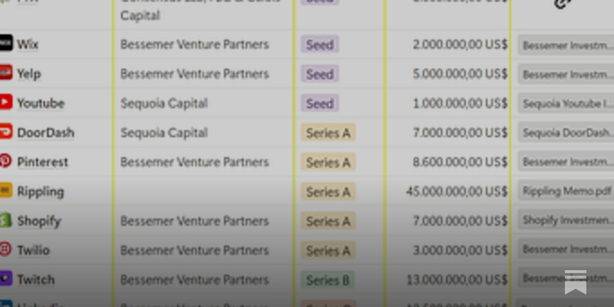Click the Substack icon in bottom corner
Screen dimensions: 614x307
(x=575, y=282)
